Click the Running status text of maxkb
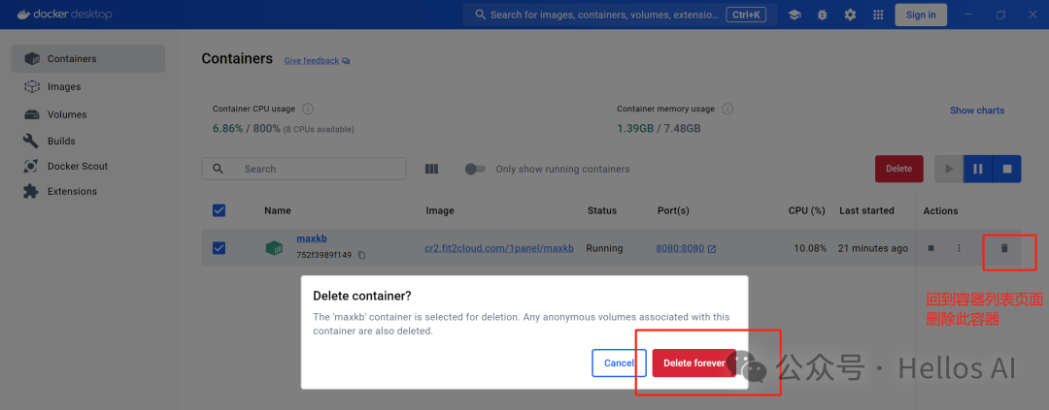Image resolution: width=1049 pixels, height=410 pixels. [604, 248]
